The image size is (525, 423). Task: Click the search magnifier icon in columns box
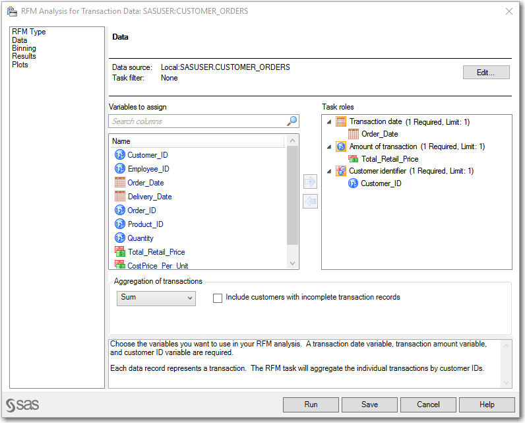coord(292,121)
